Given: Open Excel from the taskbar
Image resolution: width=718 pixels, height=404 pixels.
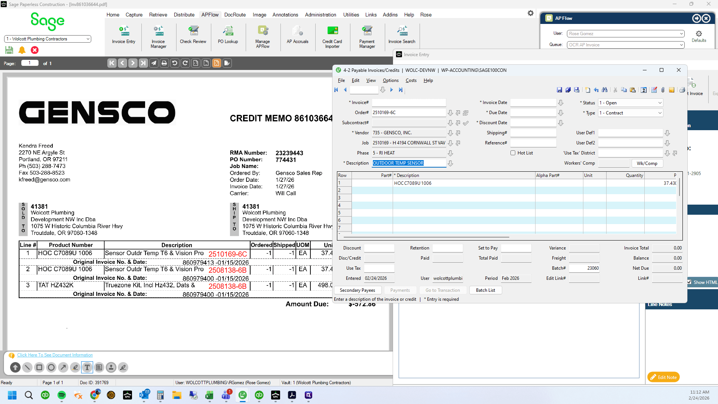Looking at the screenshot, I should [x=209, y=395].
